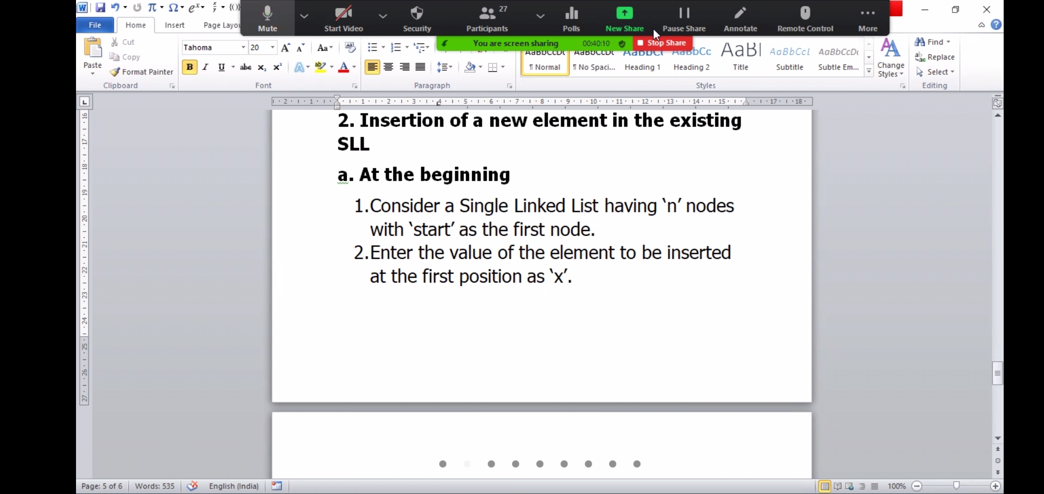Image resolution: width=1044 pixels, height=494 pixels.
Task: Open the File menu tab
Action: coord(95,25)
